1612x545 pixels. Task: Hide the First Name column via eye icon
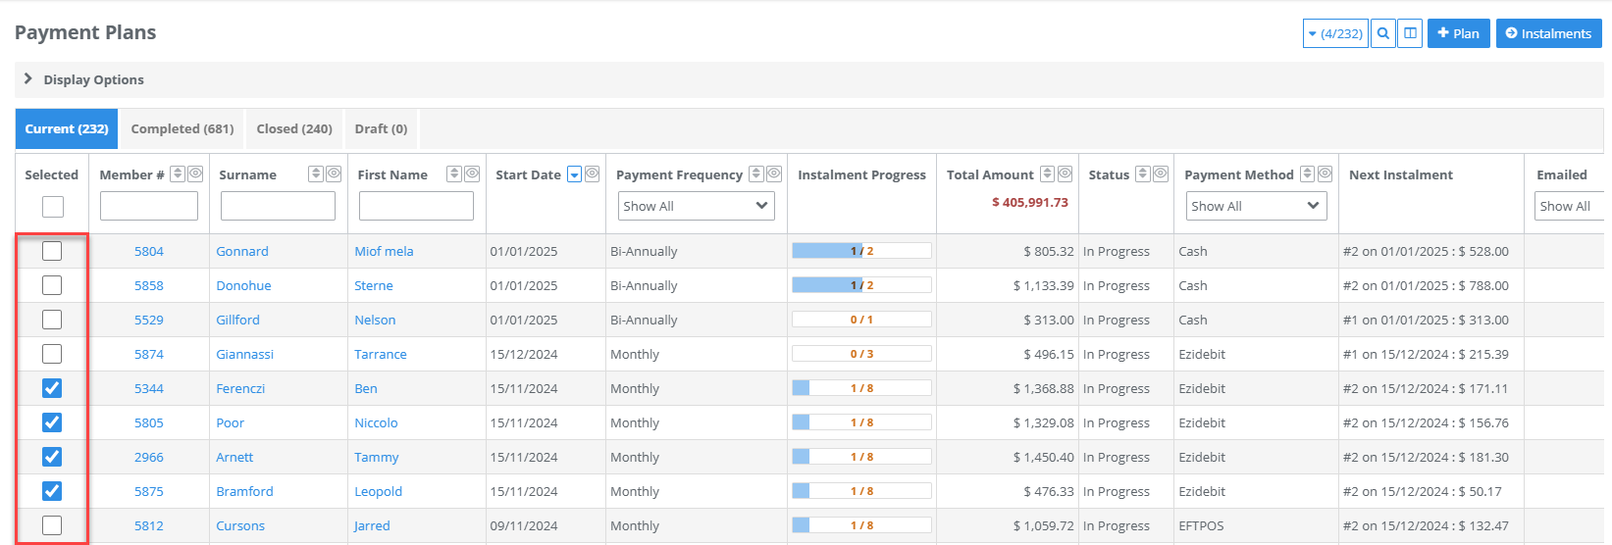click(472, 173)
